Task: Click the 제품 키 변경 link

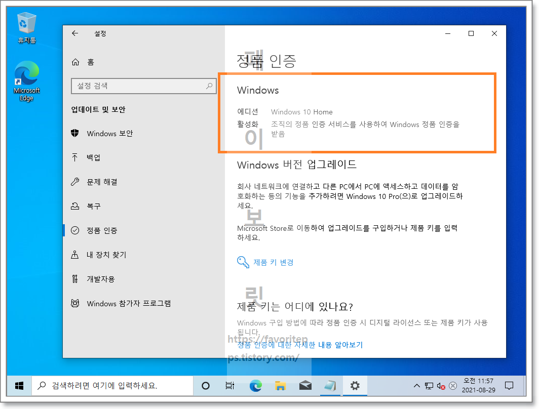Action: tap(273, 262)
